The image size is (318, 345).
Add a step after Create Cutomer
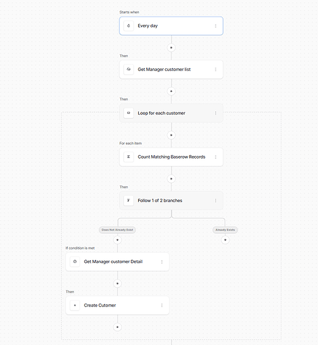118,327
